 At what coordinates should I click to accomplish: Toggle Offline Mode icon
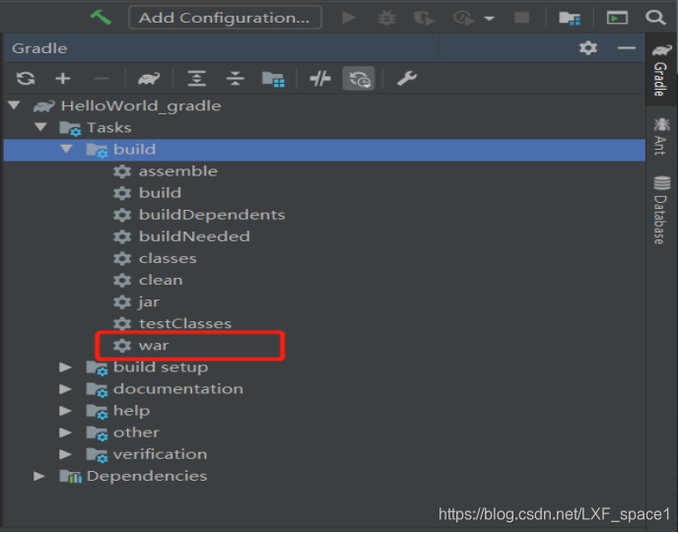(x=320, y=79)
